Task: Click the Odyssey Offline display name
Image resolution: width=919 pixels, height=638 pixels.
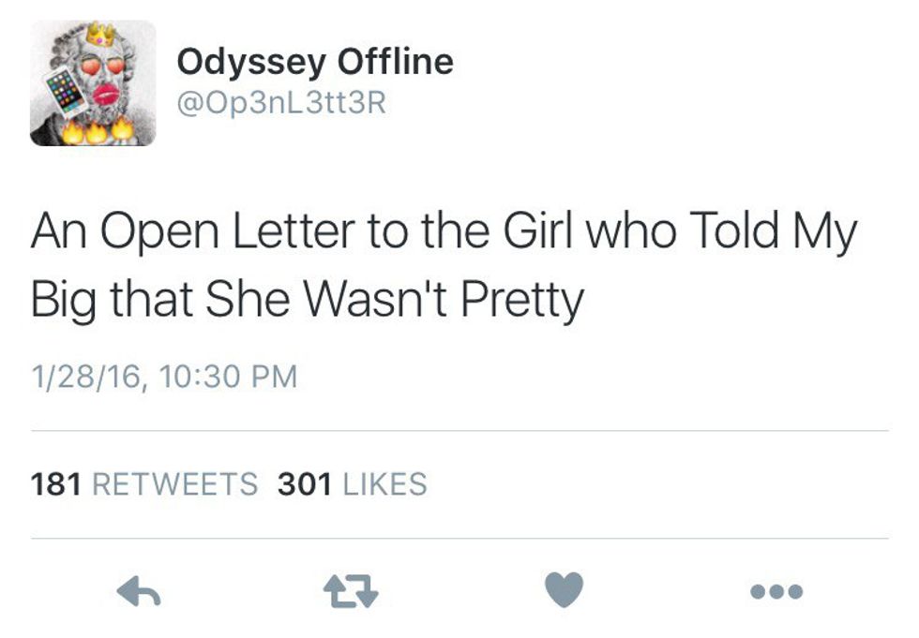Action: pos(315,63)
